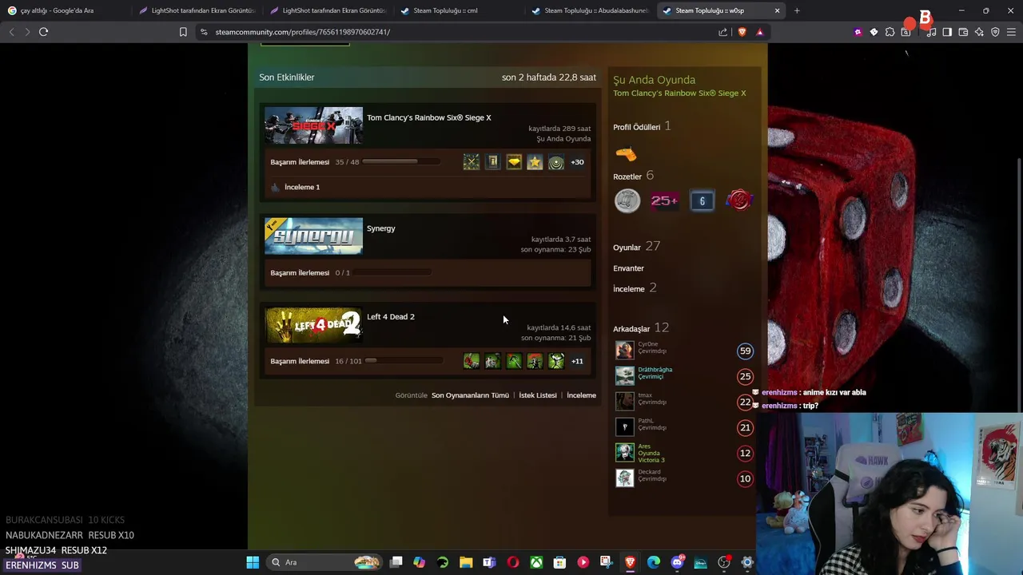Image resolution: width=1023 pixels, height=575 pixels.
Task: Open Synergy game thumbnail
Action: click(313, 236)
